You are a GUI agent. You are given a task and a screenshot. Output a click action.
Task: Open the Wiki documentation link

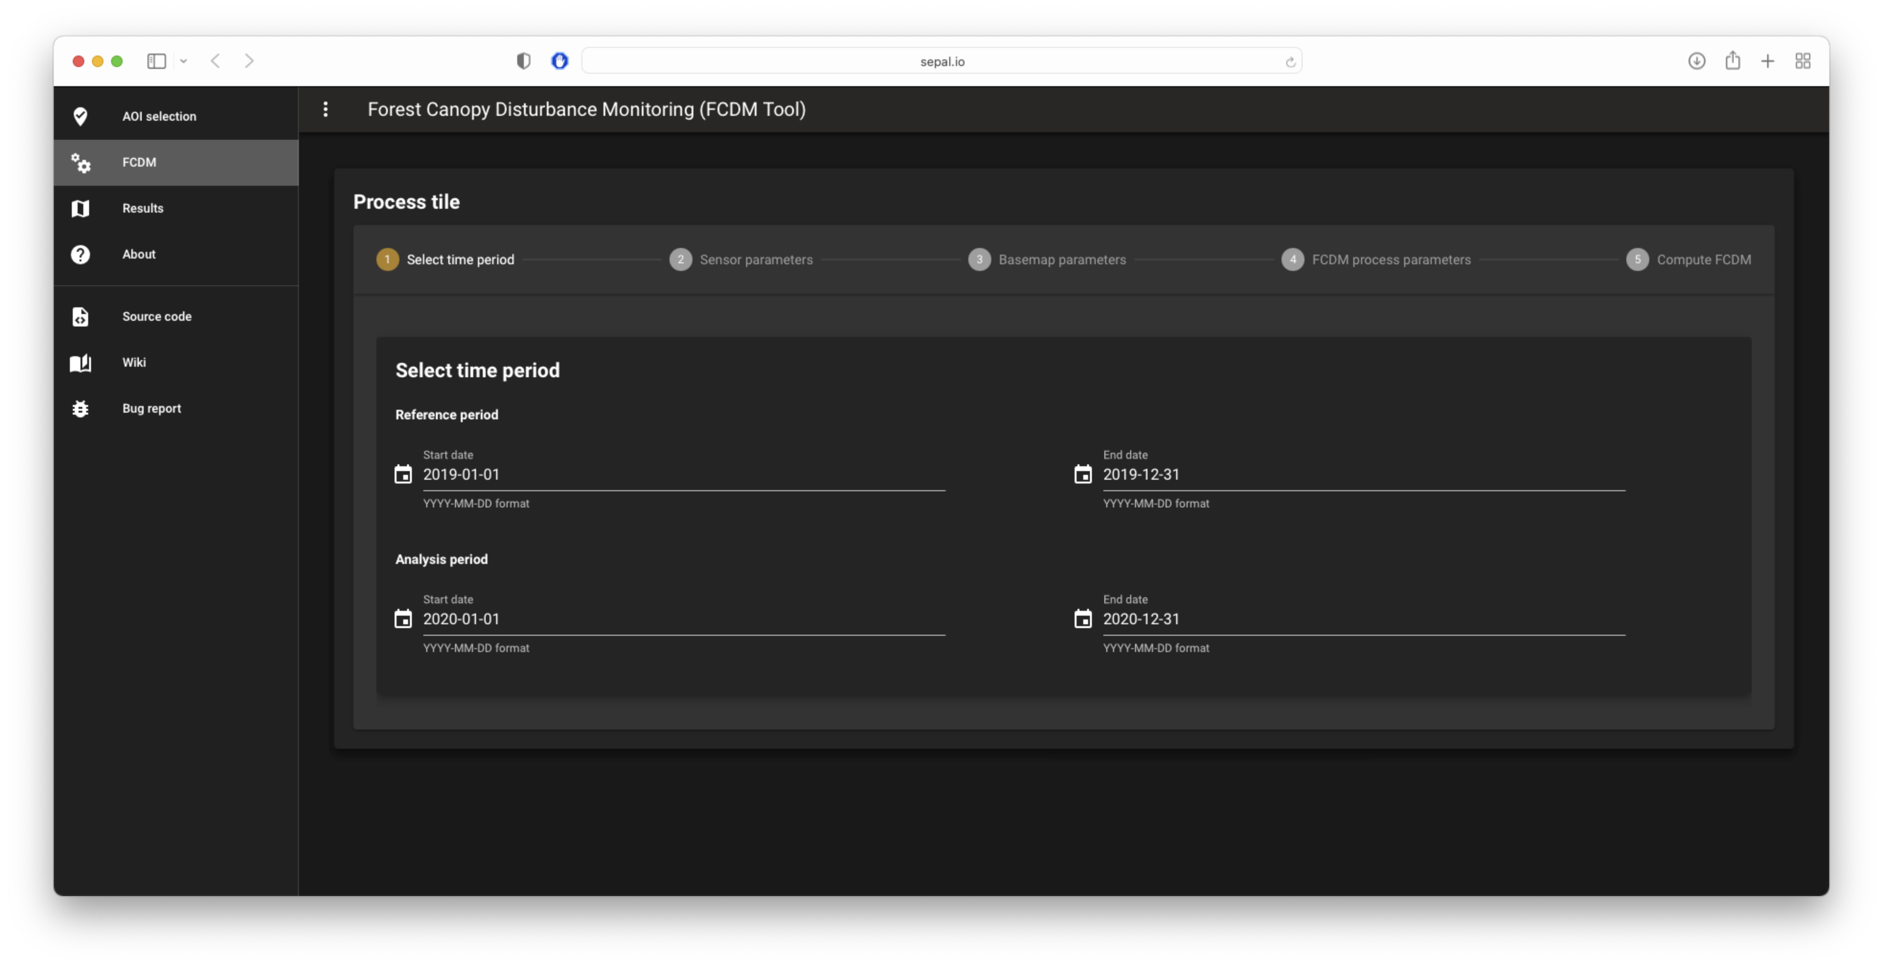tap(134, 362)
